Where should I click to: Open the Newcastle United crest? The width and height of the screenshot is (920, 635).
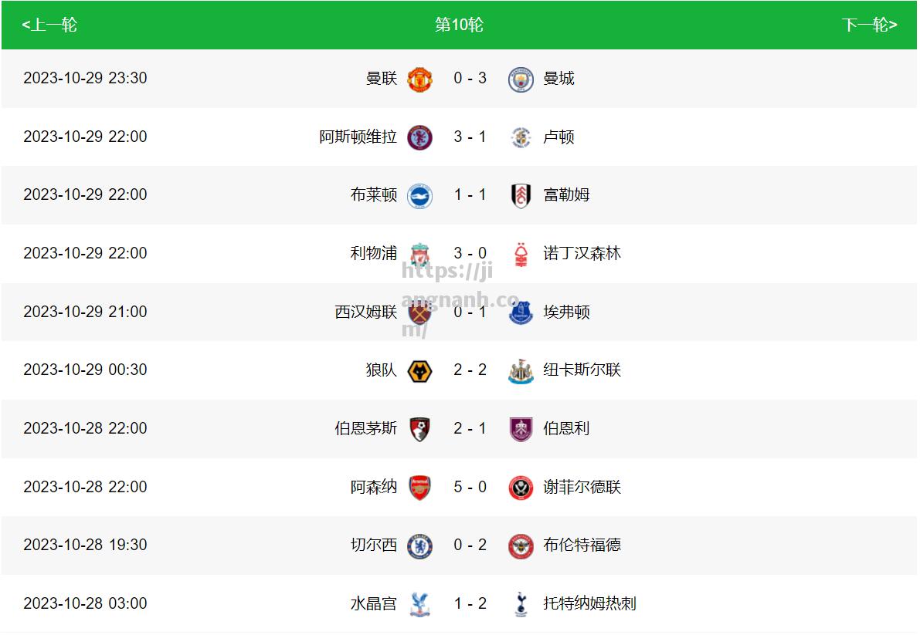521,371
